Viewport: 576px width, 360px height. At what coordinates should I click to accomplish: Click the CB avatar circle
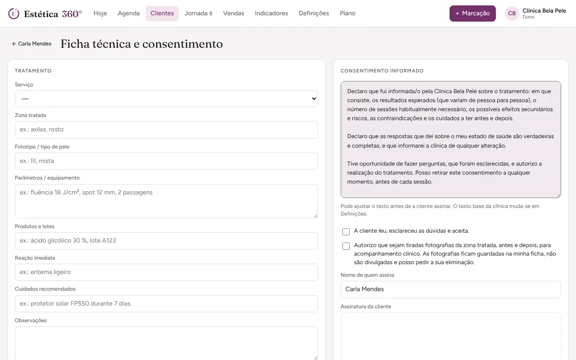tap(512, 13)
